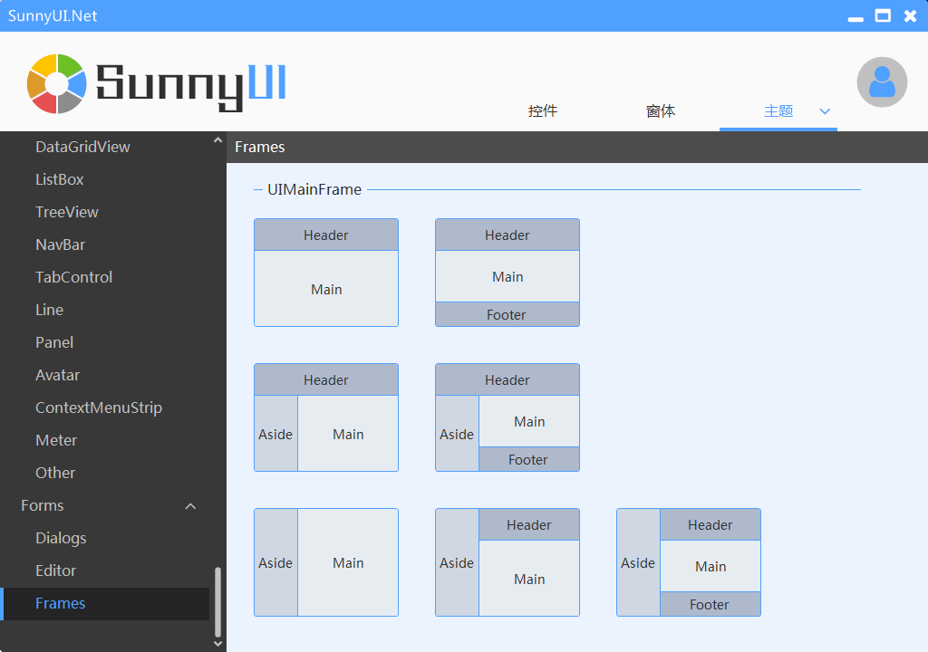Open the Meter demo page
The width and height of the screenshot is (928, 652).
pyautogui.click(x=56, y=440)
